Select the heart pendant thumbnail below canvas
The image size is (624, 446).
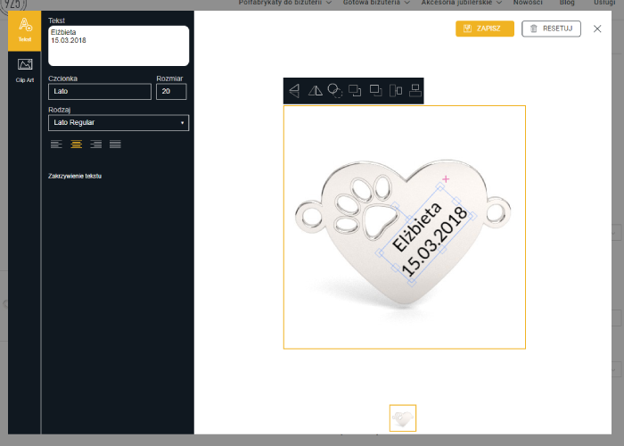[x=403, y=418]
